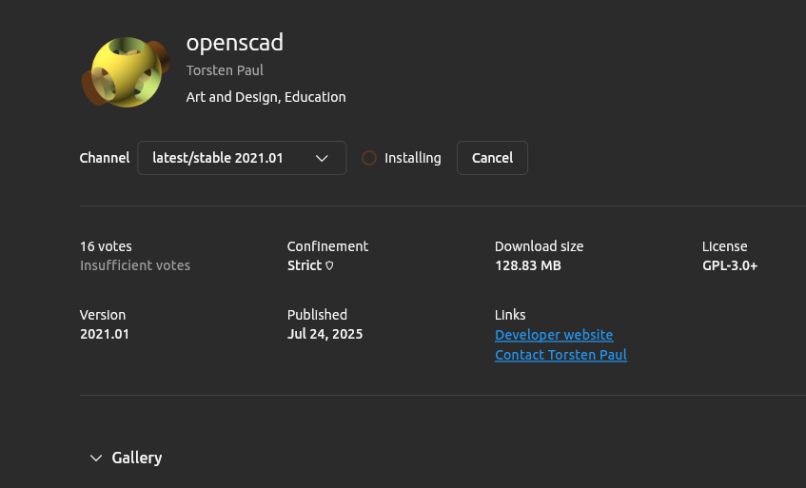Click the Insufficient votes text
Image resolution: width=806 pixels, height=488 pixels.
pos(135,265)
